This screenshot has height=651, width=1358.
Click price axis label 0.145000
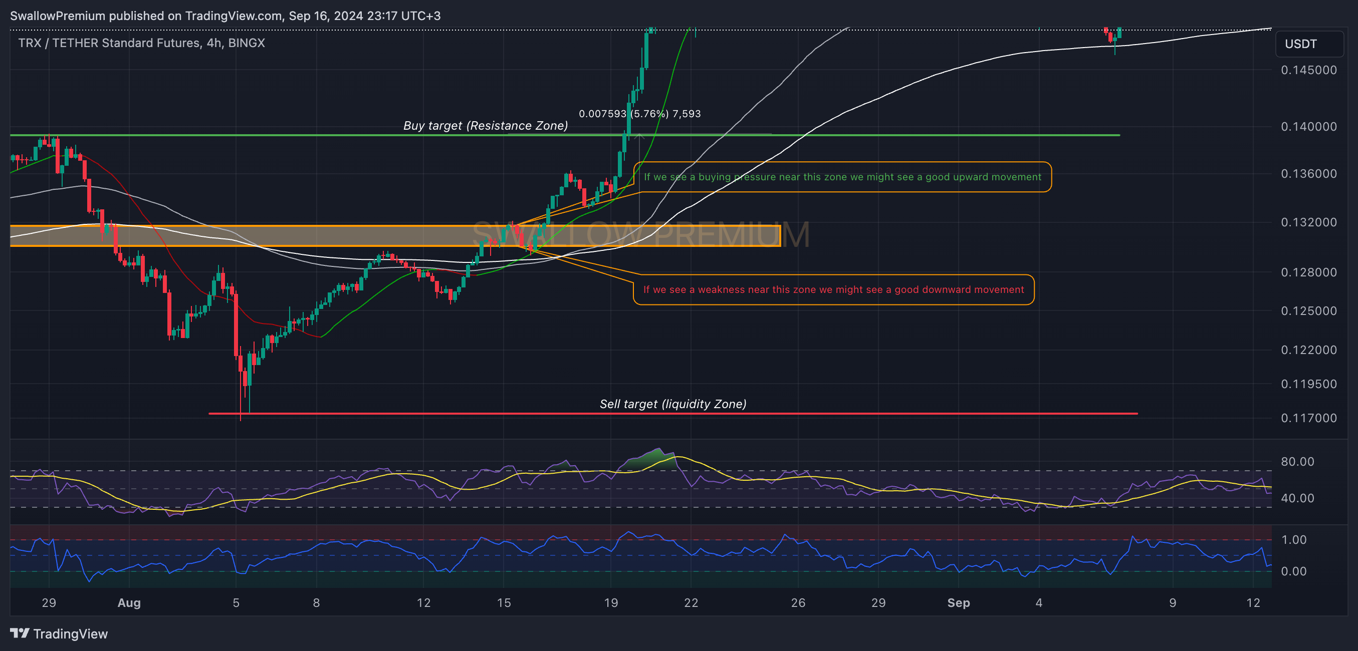pos(1309,70)
